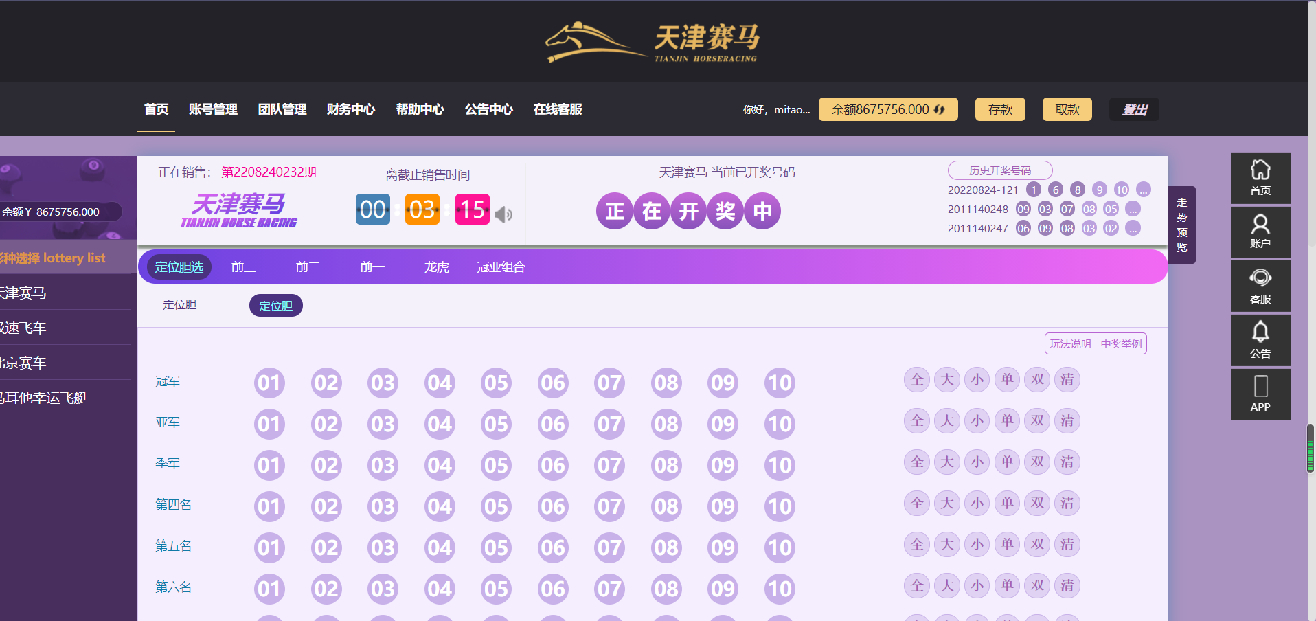Screen dimensions: 1316x621
Task: Select 极速飞车 in the lottery list
Action: point(24,328)
